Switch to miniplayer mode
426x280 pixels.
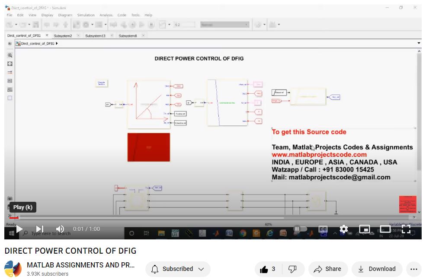[364, 229]
